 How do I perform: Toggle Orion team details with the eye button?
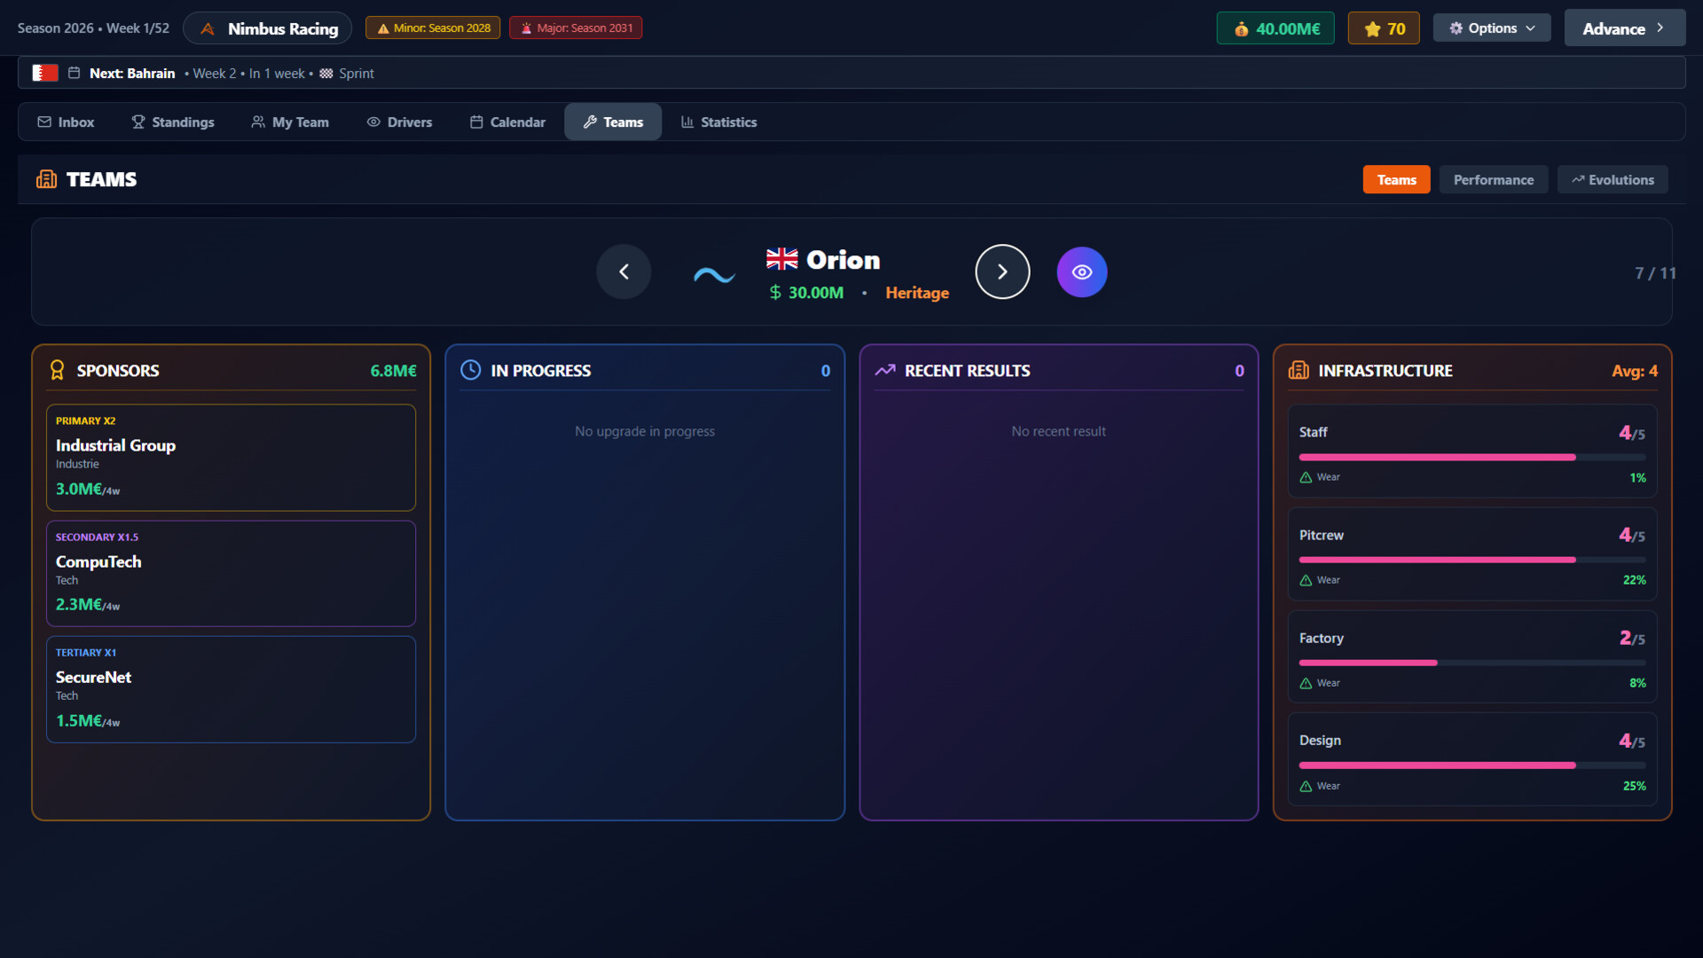(x=1082, y=271)
